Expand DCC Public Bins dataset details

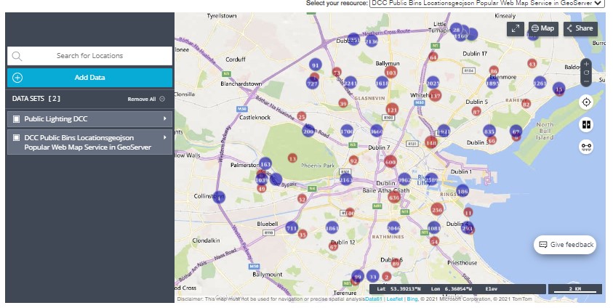(x=165, y=137)
